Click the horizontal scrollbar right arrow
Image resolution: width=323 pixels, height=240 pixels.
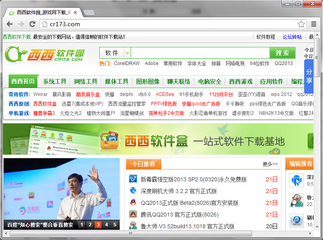tap(310, 233)
